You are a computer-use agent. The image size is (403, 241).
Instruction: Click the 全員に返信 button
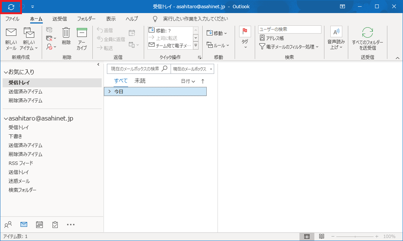(x=111, y=39)
